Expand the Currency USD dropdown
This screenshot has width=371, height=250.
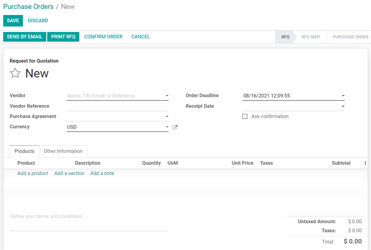click(167, 127)
